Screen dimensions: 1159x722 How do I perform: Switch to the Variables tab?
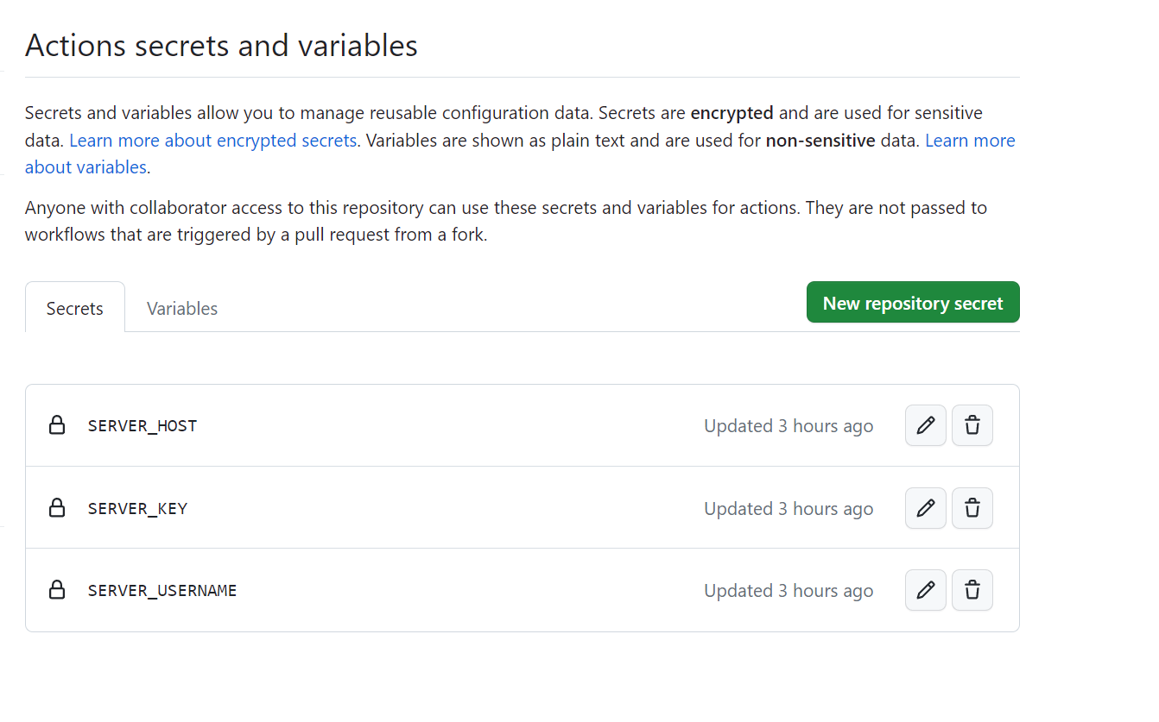[x=182, y=308]
